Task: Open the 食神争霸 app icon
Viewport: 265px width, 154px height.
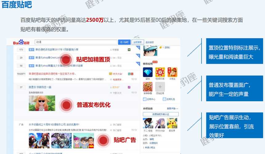Action: 148,87
